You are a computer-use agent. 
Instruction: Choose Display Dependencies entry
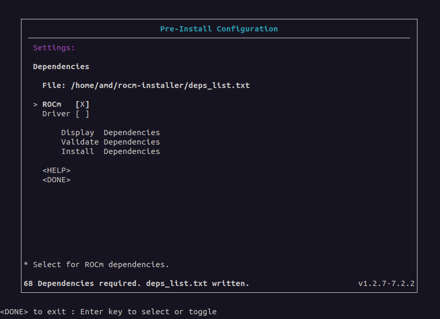110,133
